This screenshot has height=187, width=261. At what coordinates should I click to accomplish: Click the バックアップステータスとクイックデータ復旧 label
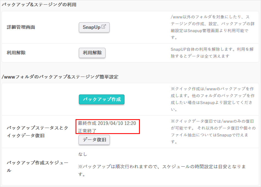click(x=37, y=132)
